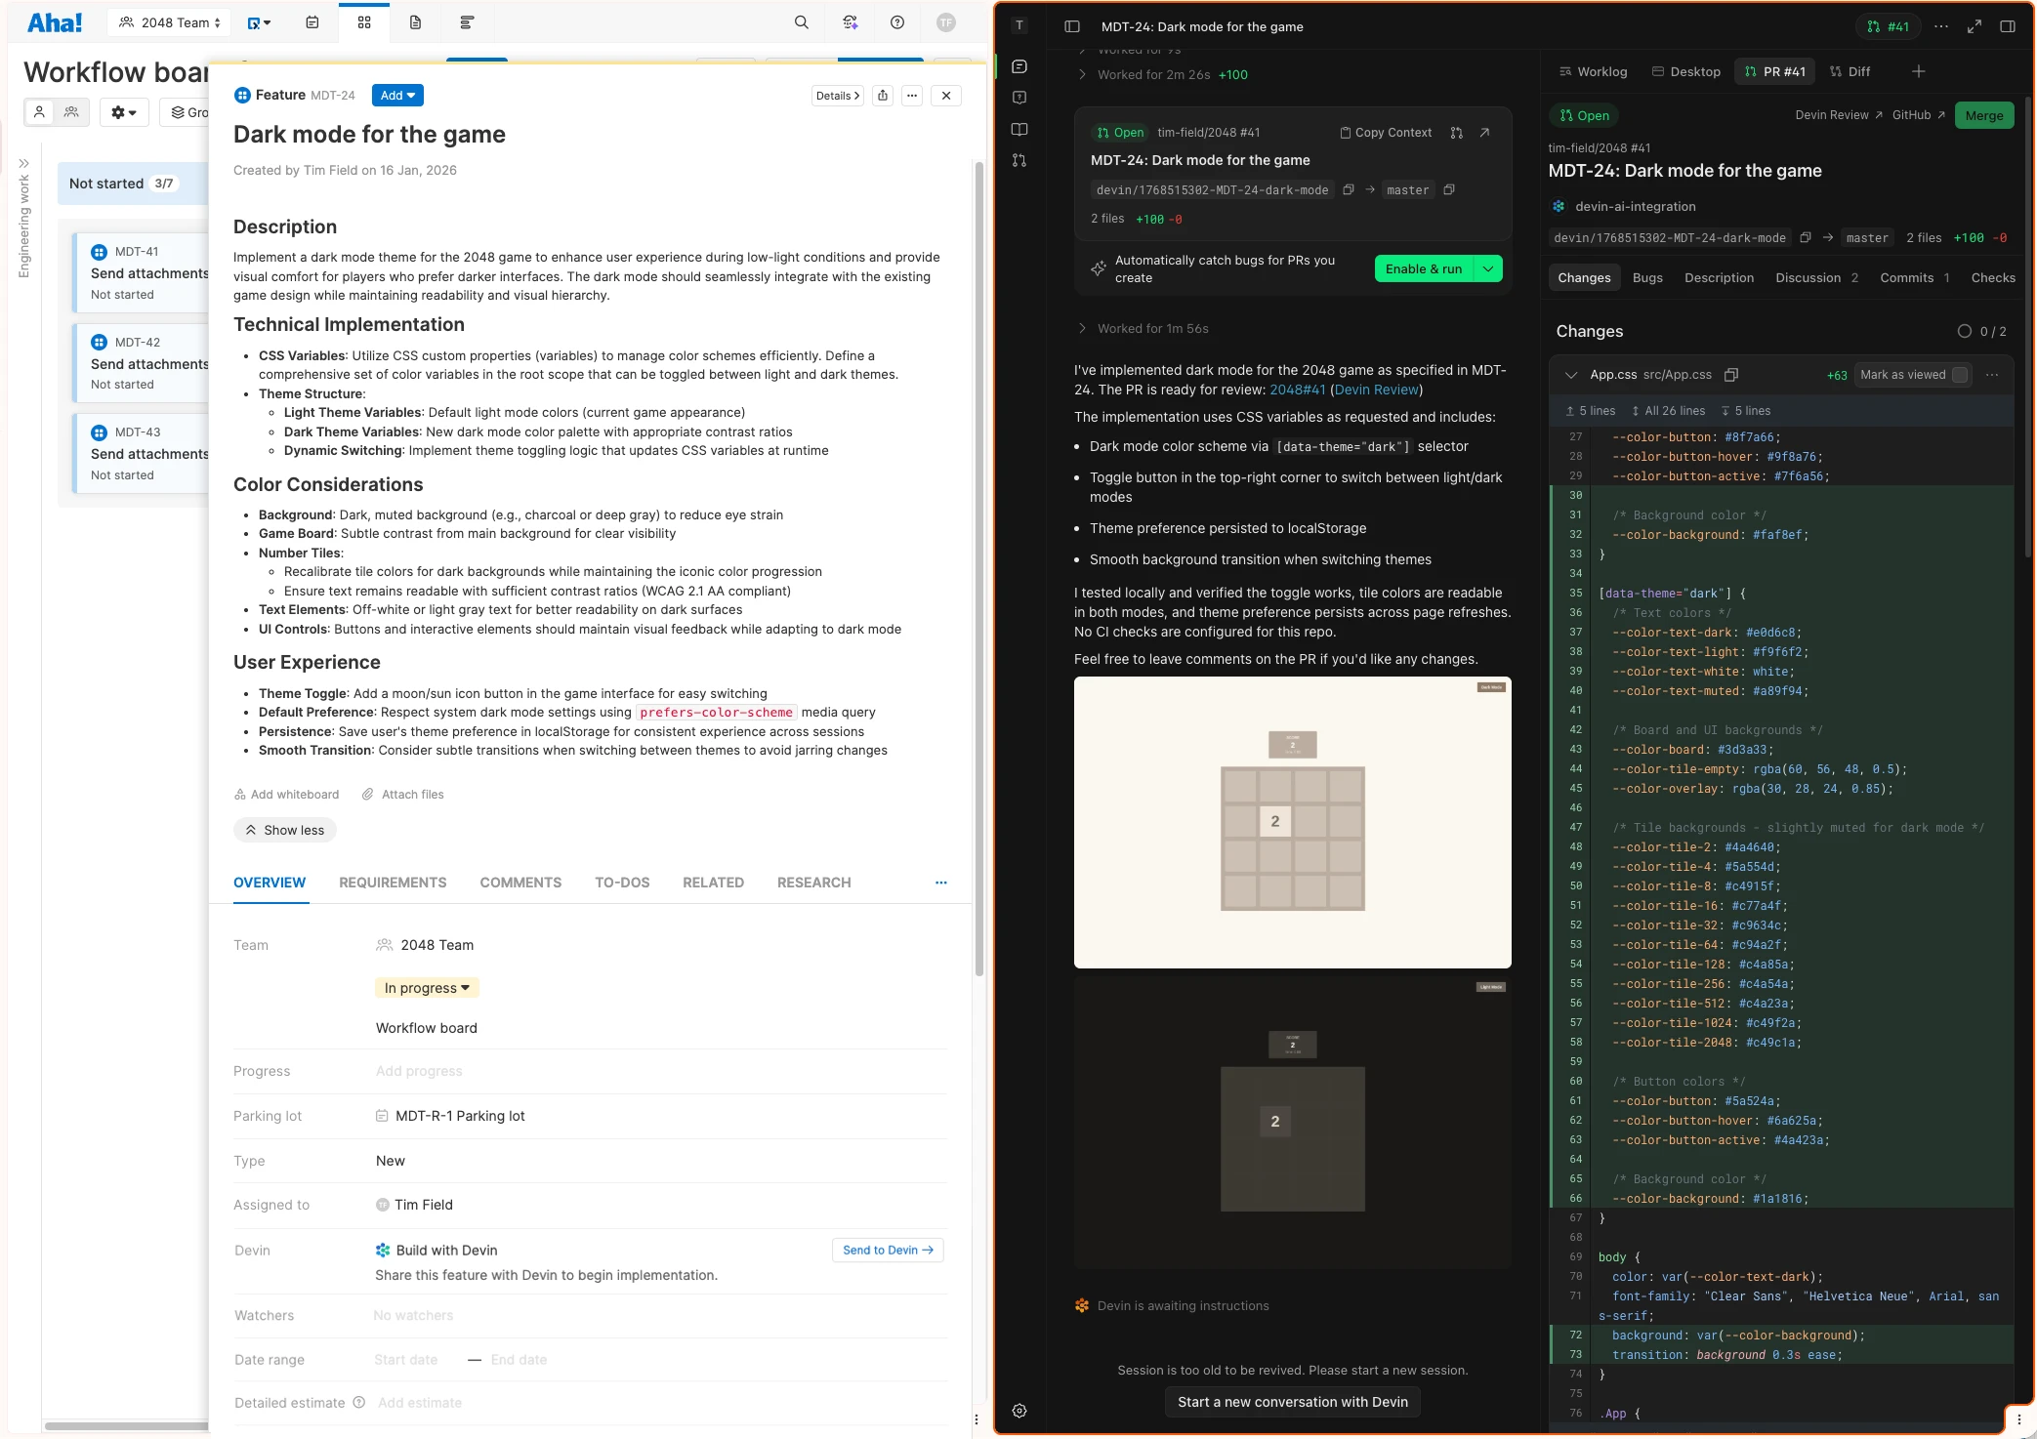Click the Aha! AI assistant sparkle icon
Screen dimensions: 2037x1439
[849, 21]
